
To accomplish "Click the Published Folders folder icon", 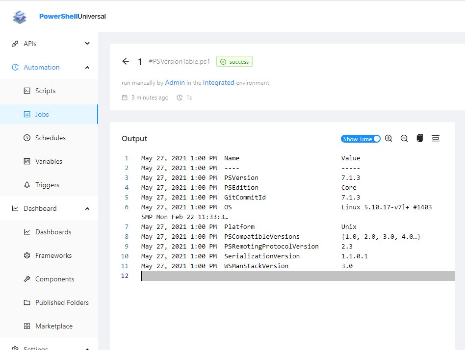I will click(27, 302).
